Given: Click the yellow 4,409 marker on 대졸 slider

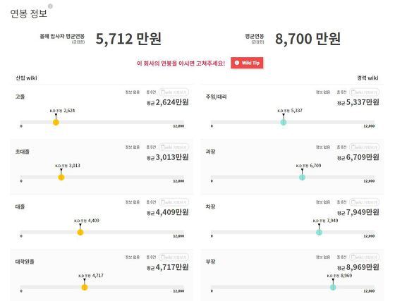Looking at the screenshot, I should click(x=80, y=233).
